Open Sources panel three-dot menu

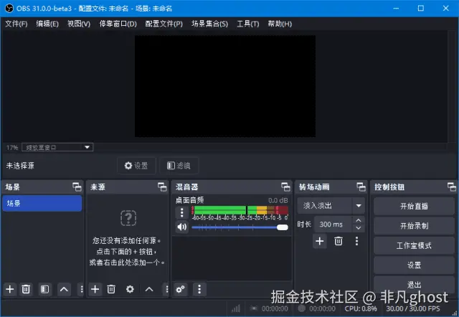click(x=166, y=289)
